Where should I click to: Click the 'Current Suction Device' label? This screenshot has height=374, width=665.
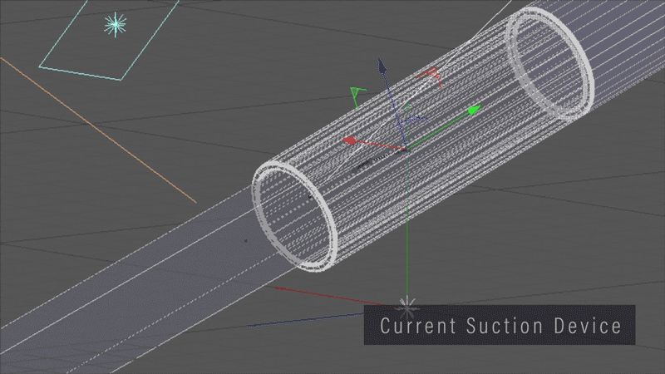[x=500, y=325]
